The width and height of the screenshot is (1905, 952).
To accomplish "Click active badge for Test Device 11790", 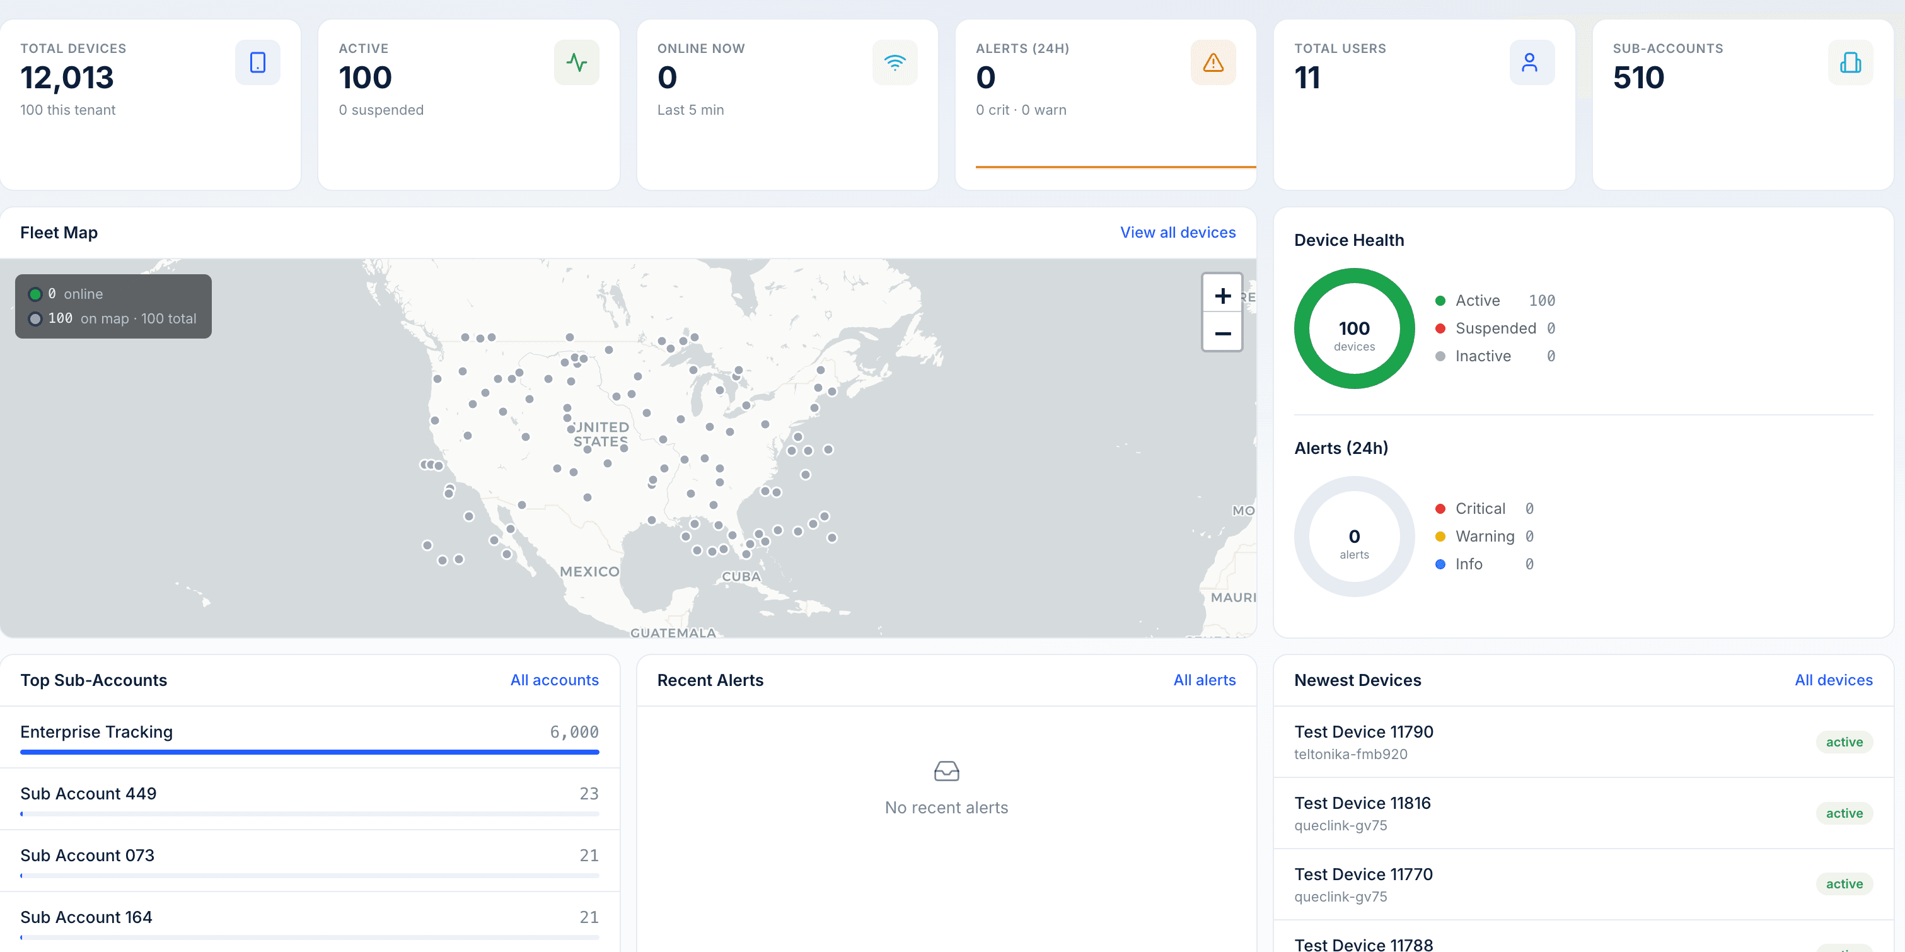I will click(1844, 742).
